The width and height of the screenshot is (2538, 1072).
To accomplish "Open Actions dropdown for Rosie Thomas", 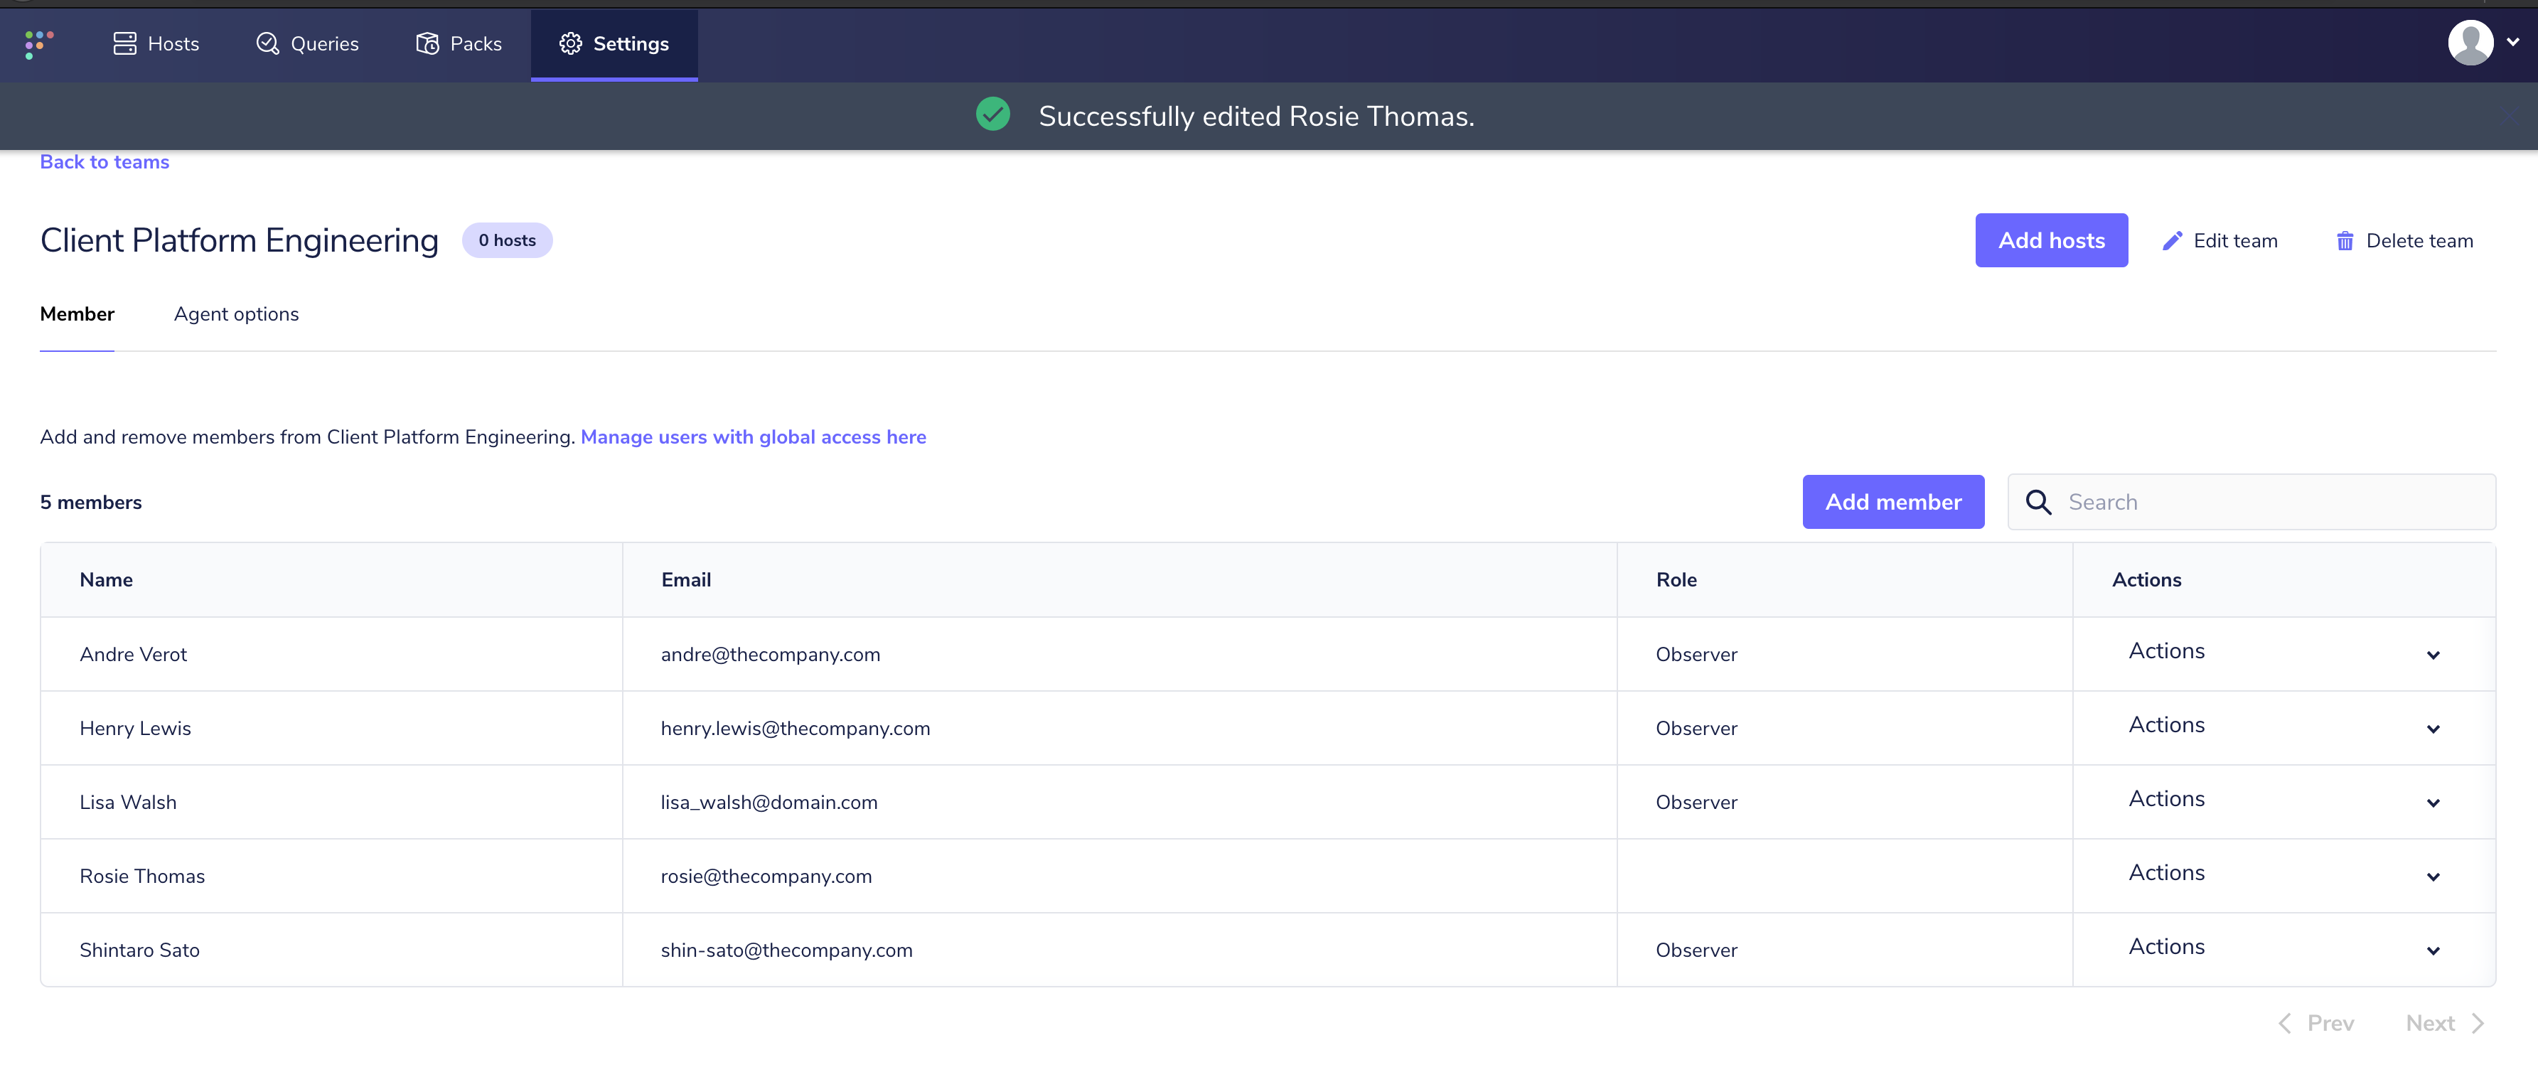I will tap(2283, 874).
